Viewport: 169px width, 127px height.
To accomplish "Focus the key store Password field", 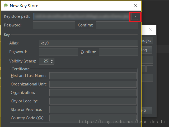I will [54, 25].
